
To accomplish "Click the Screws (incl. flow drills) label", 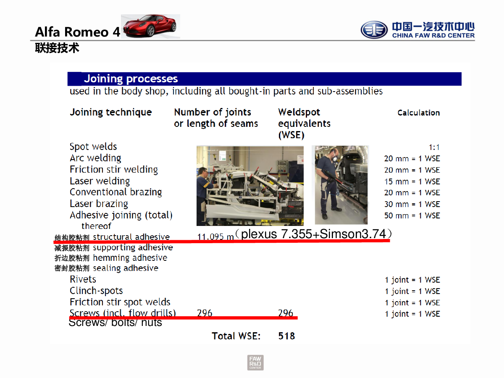I will pos(123,313).
